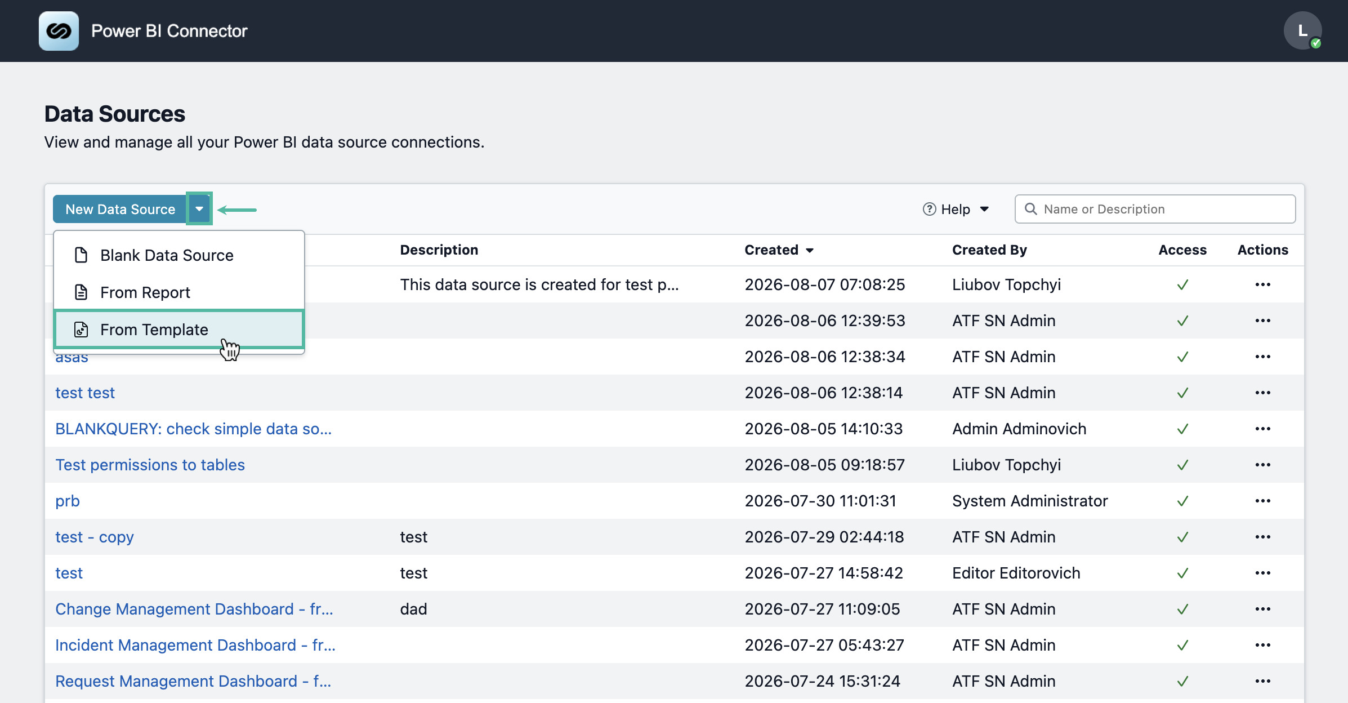Click the New Data Source button
The image size is (1348, 703).
(120, 209)
